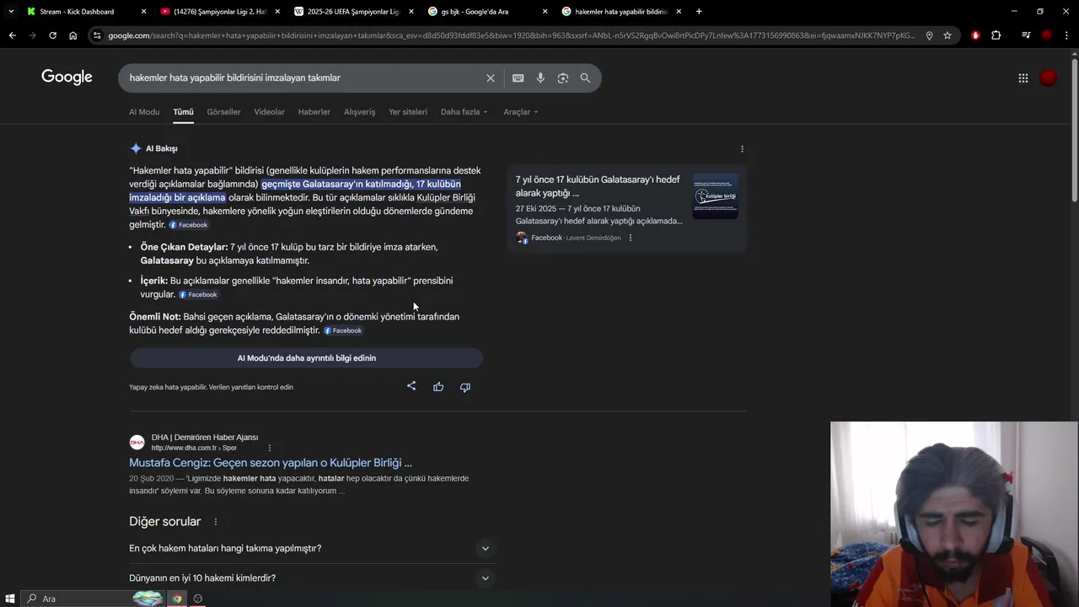
Task: Open AI overview three-dot options menu
Action: pos(742,148)
